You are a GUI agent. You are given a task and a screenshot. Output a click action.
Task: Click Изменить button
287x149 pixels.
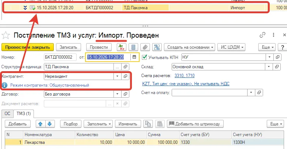(128, 124)
